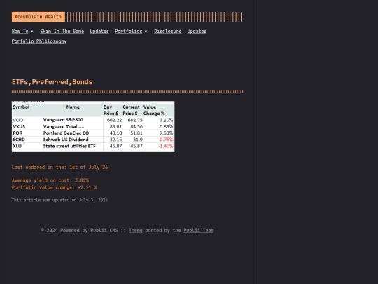The image size is (378, 284).
Task: Click the 682.75 current price value
Action: [x=135, y=120]
